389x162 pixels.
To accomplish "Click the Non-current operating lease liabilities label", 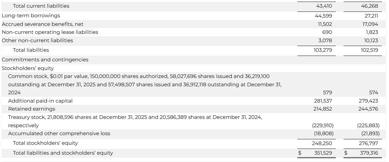I will (50, 32).
